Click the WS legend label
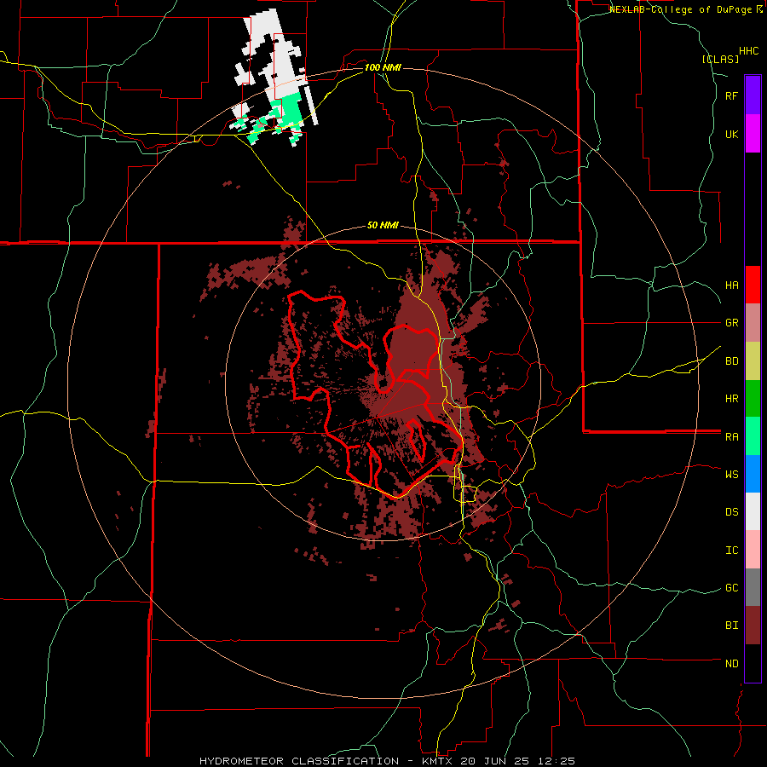Screen dimensions: 767x767 (x=731, y=474)
